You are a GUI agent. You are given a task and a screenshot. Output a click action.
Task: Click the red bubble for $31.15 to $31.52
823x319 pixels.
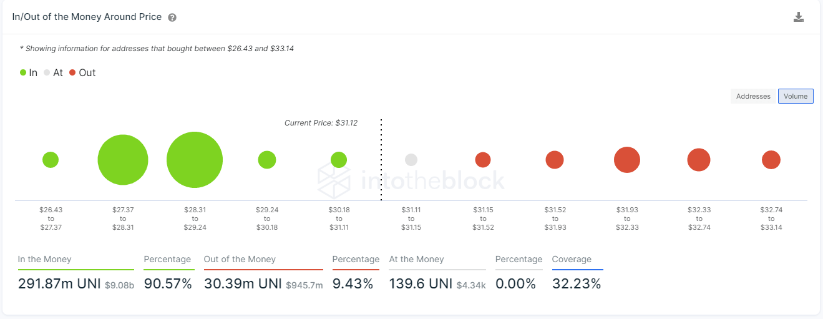[x=483, y=160]
